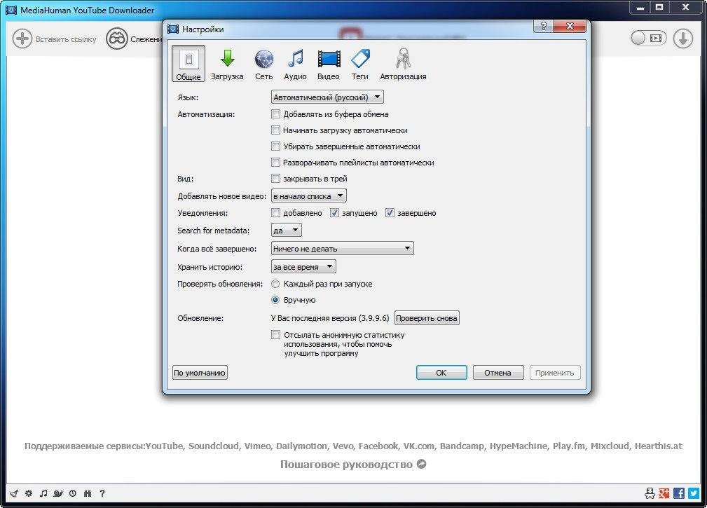Enable Убирать завершенные автоматически checkbox

[275, 146]
